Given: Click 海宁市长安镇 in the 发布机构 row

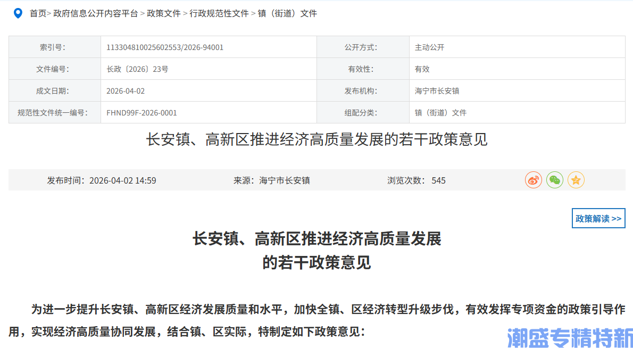Looking at the screenshot, I should point(437,91).
